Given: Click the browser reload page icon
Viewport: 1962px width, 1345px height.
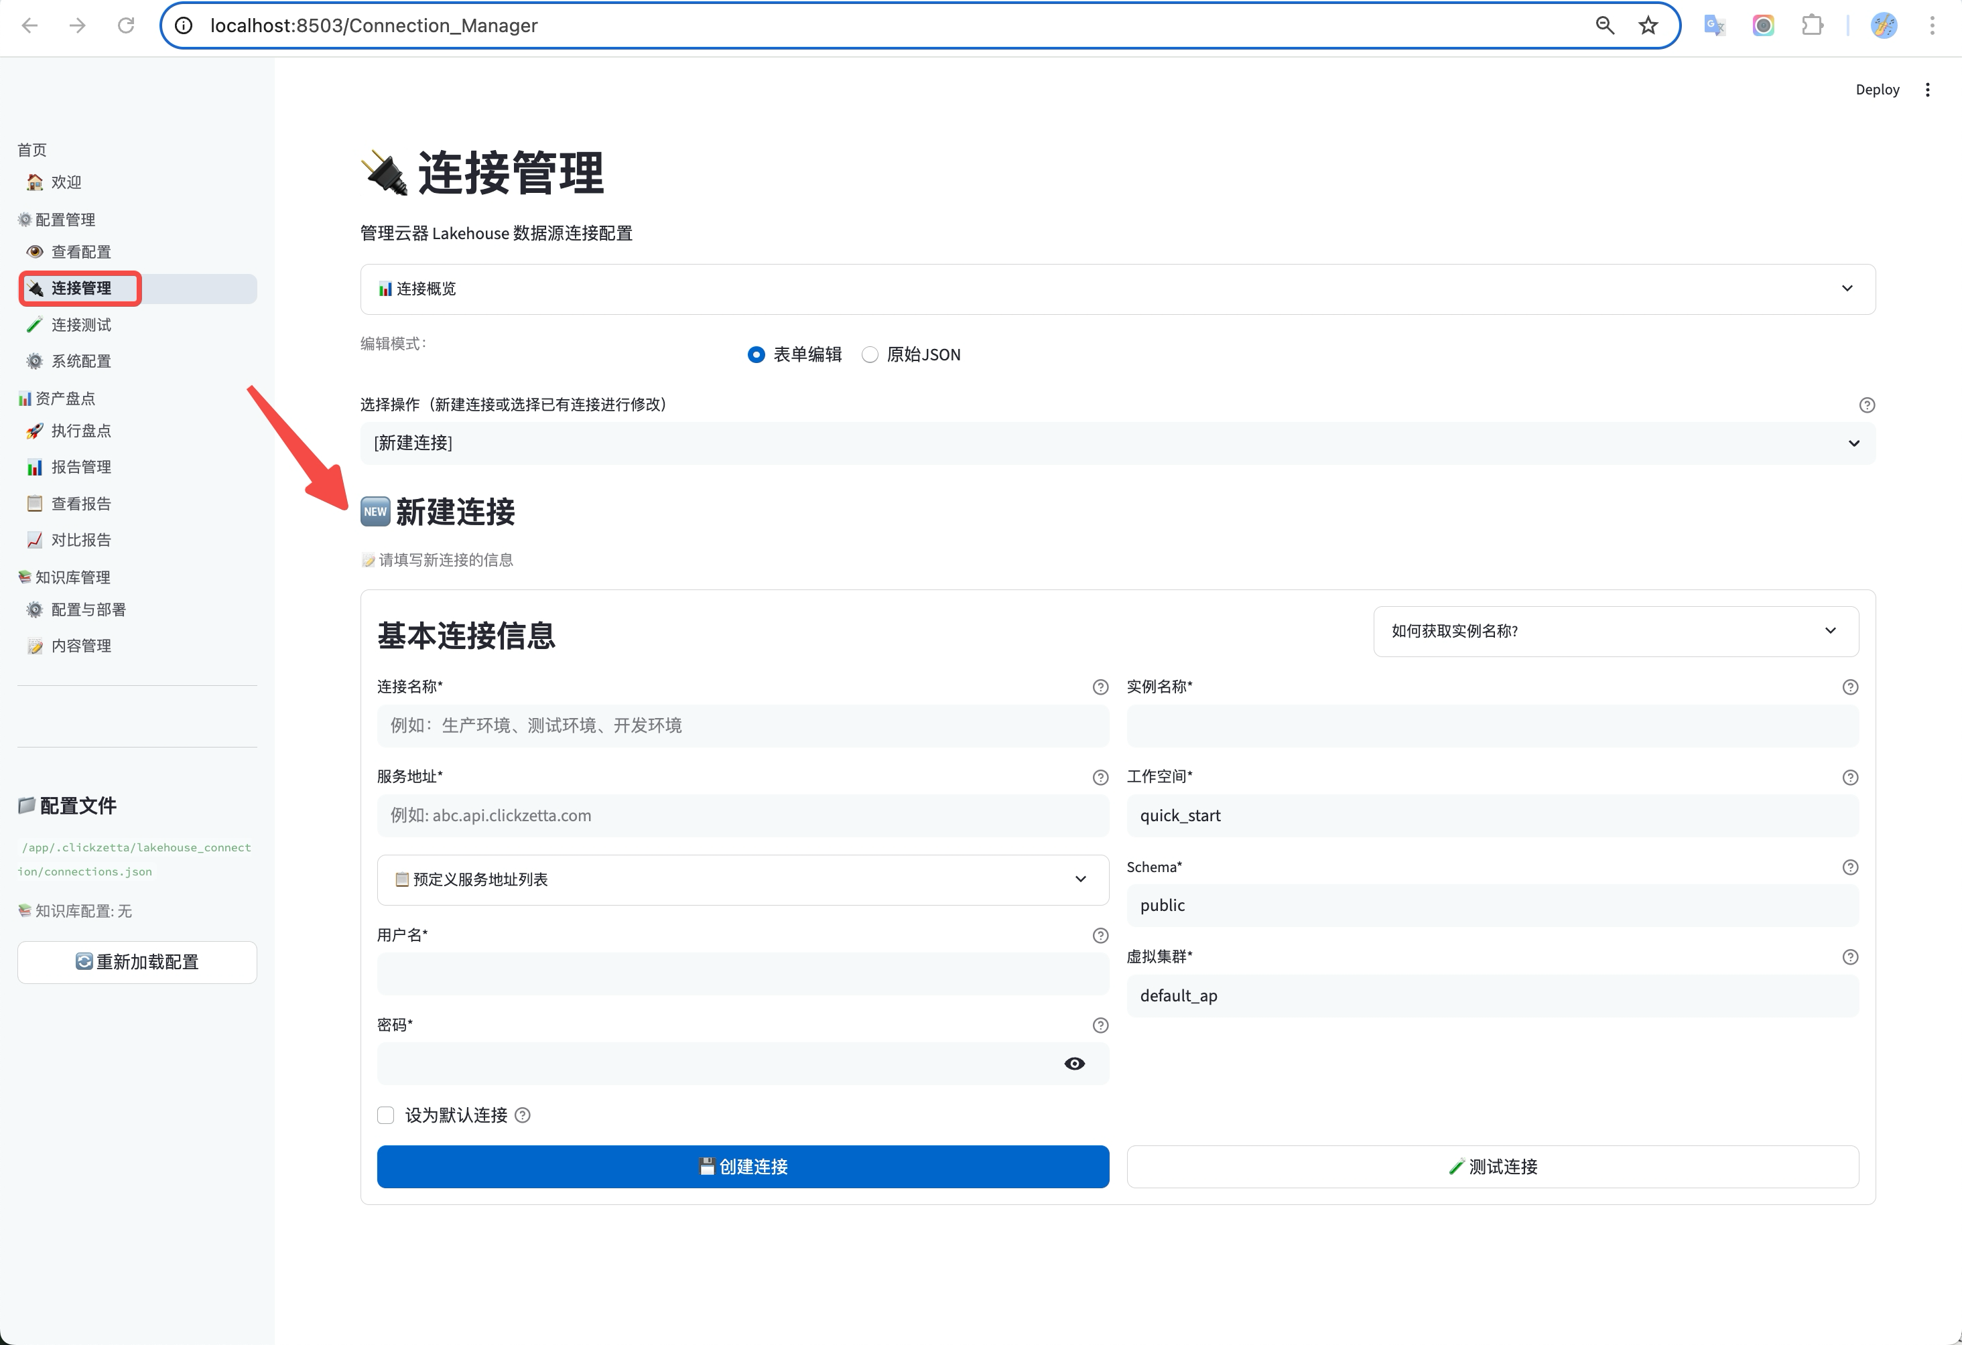Looking at the screenshot, I should click(126, 25).
